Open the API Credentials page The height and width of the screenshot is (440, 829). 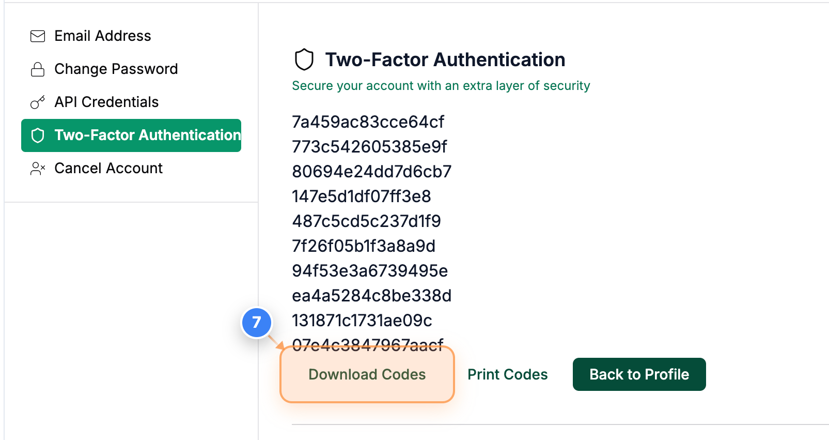(106, 102)
